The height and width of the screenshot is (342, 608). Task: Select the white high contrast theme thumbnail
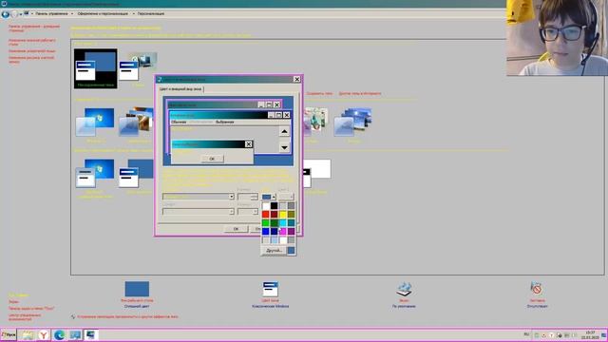(x=317, y=173)
